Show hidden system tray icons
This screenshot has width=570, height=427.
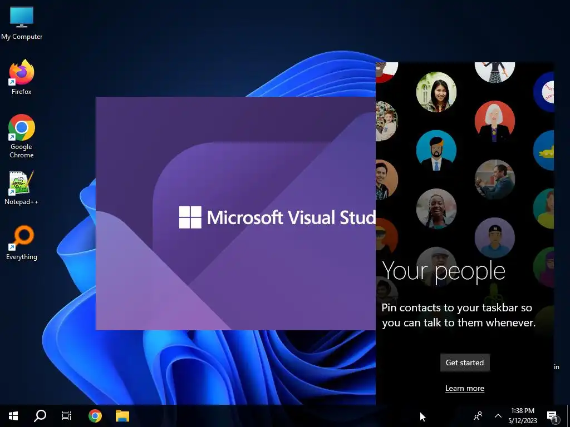click(498, 416)
